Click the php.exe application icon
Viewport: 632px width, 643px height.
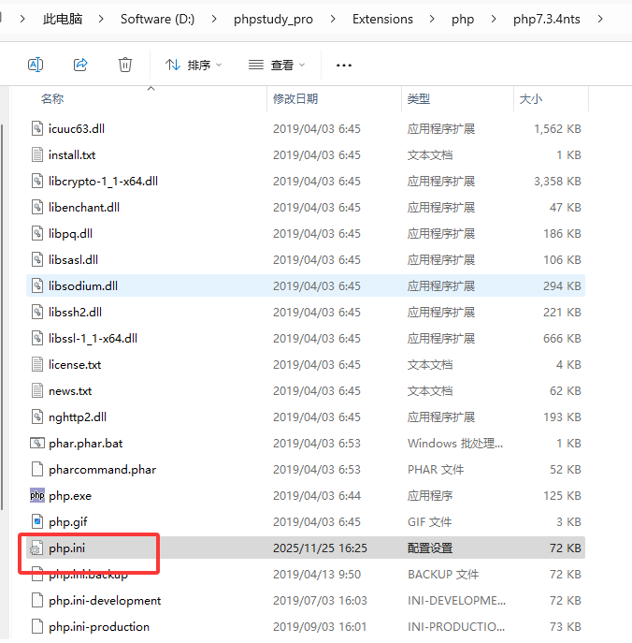[37, 495]
